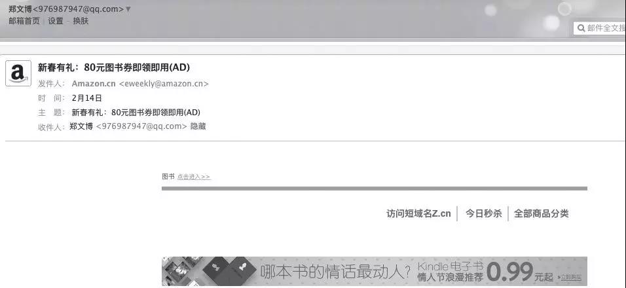Click 立即购买 button on banner
Image resolution: width=626 pixels, height=288 pixels.
(569, 277)
